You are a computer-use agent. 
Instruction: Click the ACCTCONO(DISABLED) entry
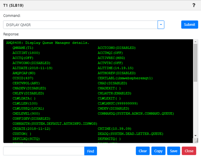click(117, 48)
